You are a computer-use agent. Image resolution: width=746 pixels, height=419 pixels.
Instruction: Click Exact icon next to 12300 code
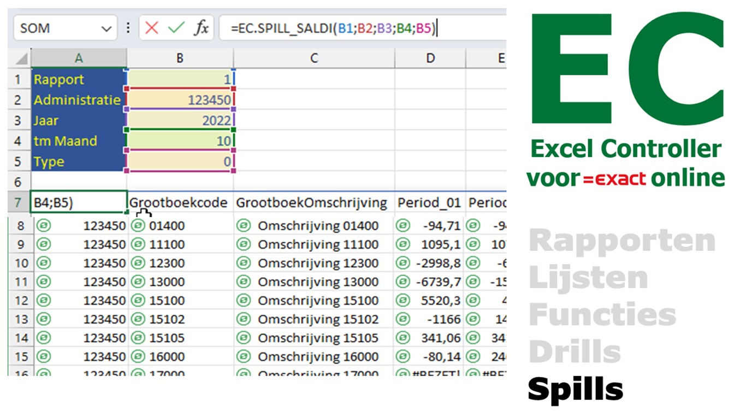(x=139, y=262)
